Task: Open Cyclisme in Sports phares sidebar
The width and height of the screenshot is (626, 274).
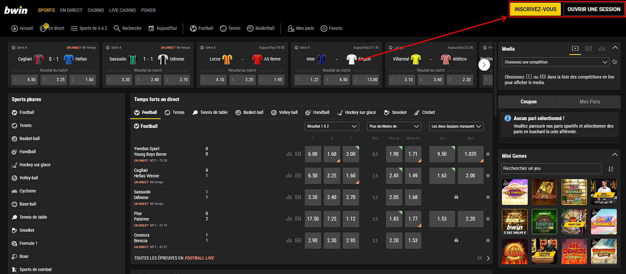Action: pos(67,191)
